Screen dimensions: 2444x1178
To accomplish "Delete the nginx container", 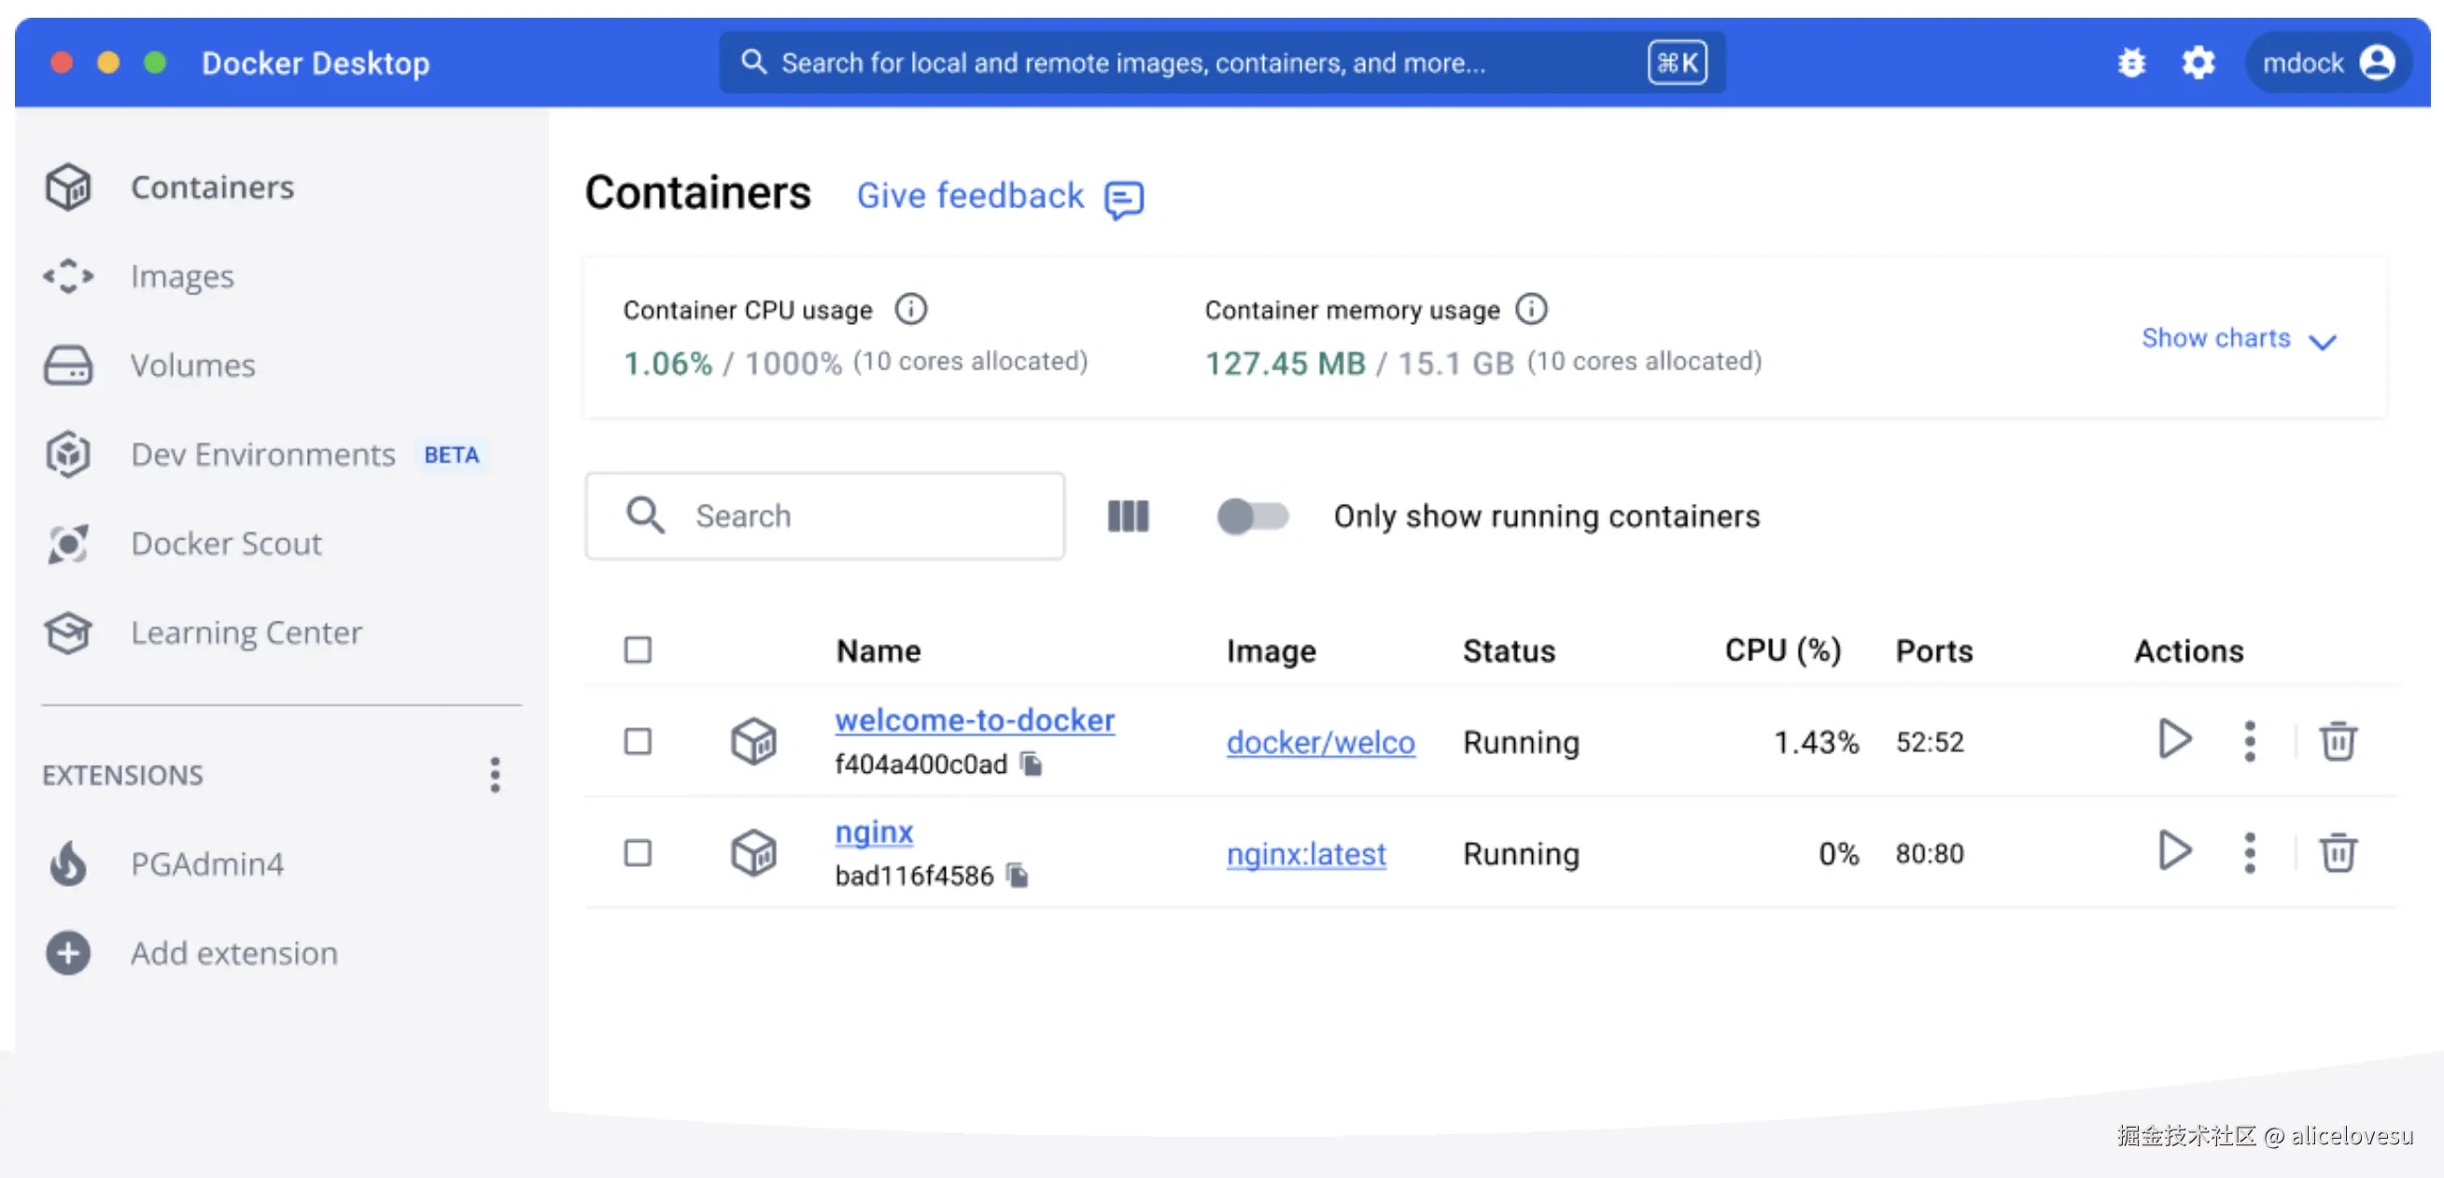I will coord(2337,852).
